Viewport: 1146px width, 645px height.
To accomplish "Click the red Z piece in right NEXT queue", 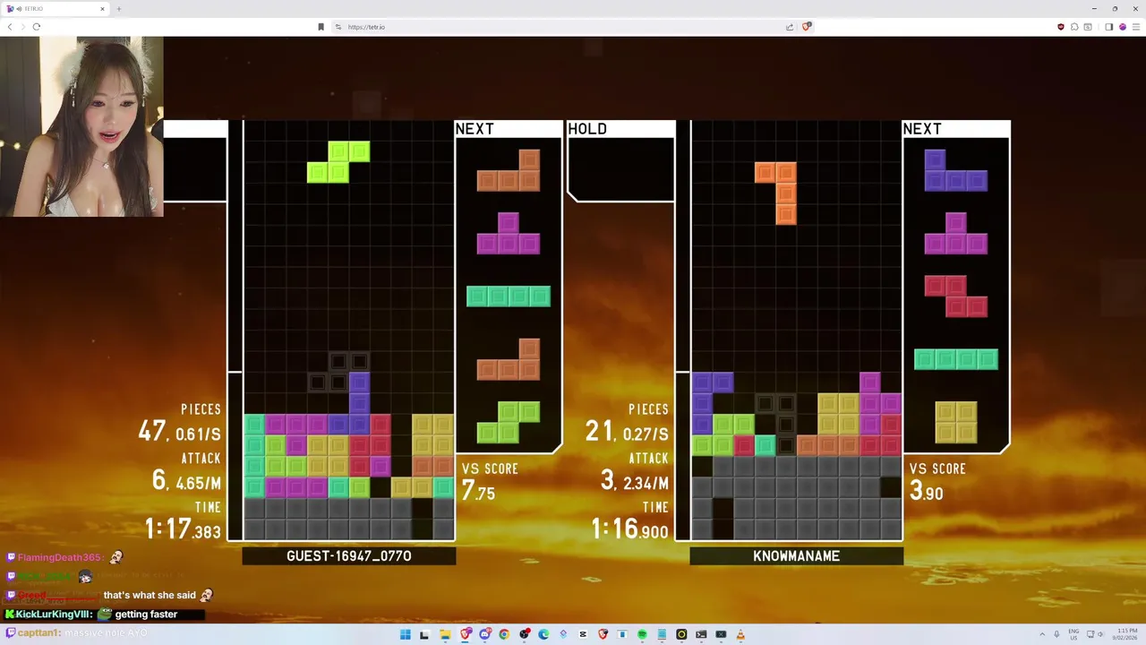I will coord(956,297).
